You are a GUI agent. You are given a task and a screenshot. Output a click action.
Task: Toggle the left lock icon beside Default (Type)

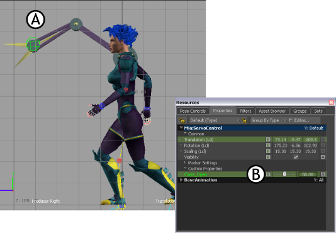pyautogui.click(x=182, y=120)
